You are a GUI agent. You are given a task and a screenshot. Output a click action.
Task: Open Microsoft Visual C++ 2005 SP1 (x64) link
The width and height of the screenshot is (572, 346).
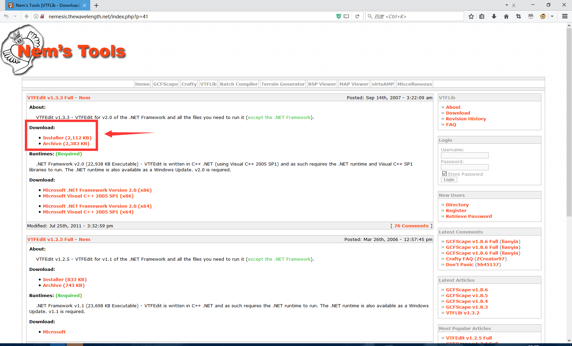88,212
